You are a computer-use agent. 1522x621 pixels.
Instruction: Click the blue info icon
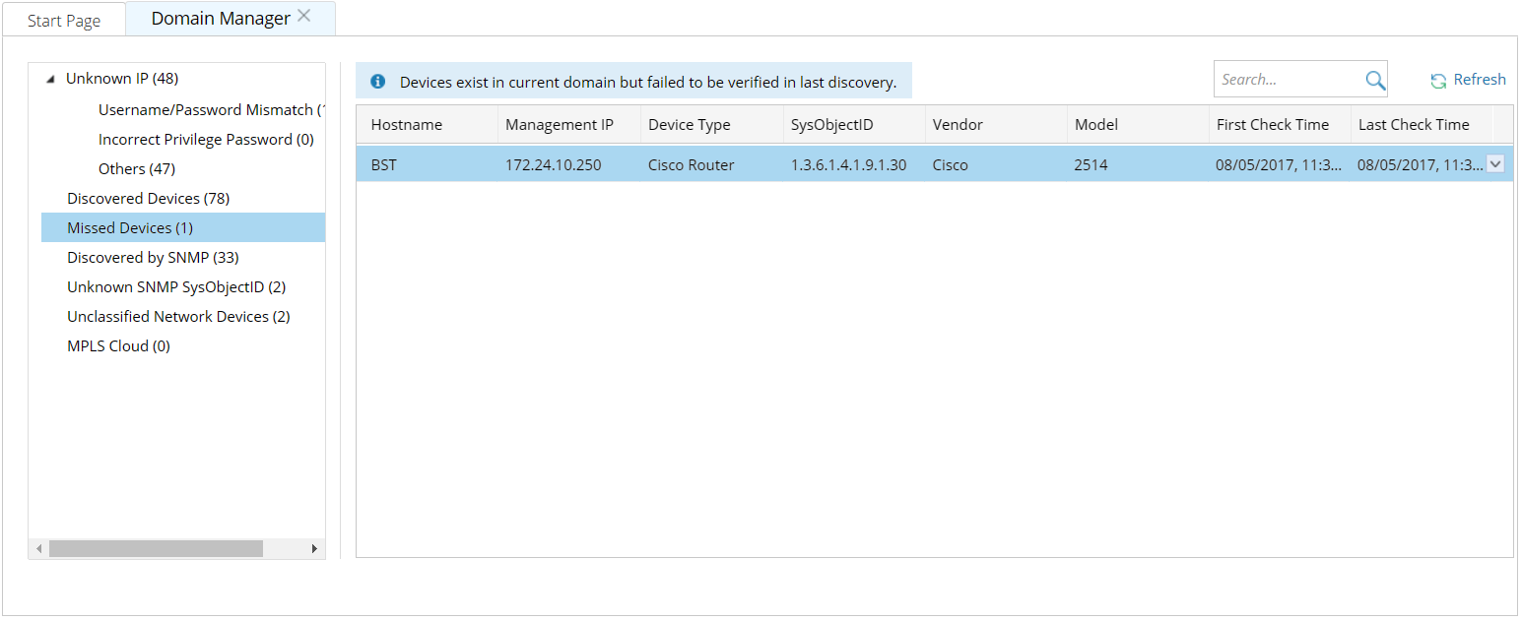[377, 82]
